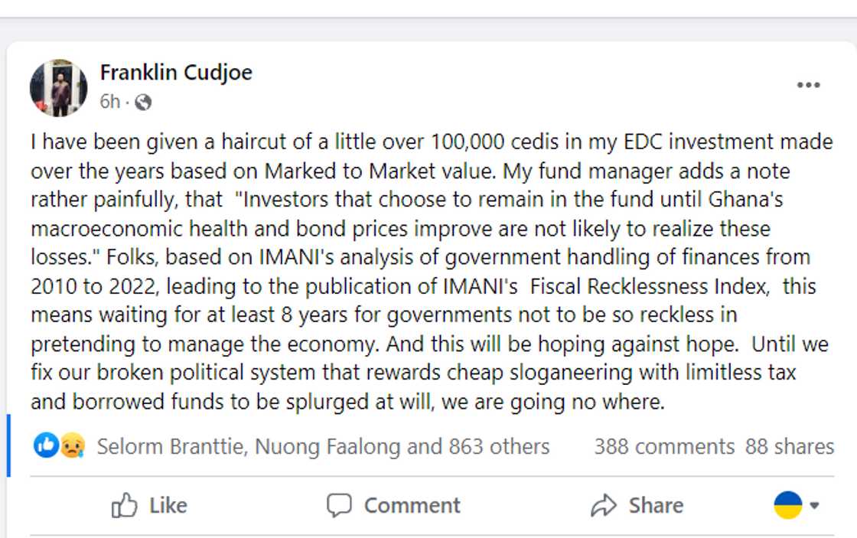Click the speech bubble Comment icon
This screenshot has width=857, height=538.
pyautogui.click(x=341, y=505)
